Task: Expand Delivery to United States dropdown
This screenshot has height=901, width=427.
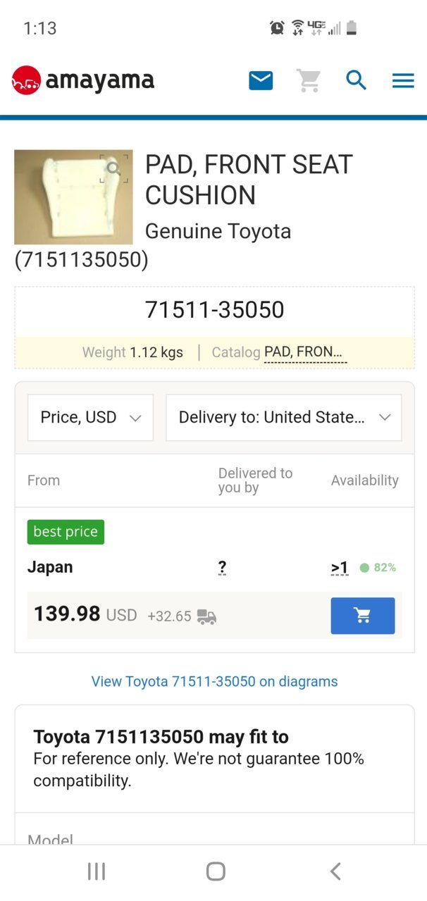Action: pyautogui.click(x=284, y=417)
